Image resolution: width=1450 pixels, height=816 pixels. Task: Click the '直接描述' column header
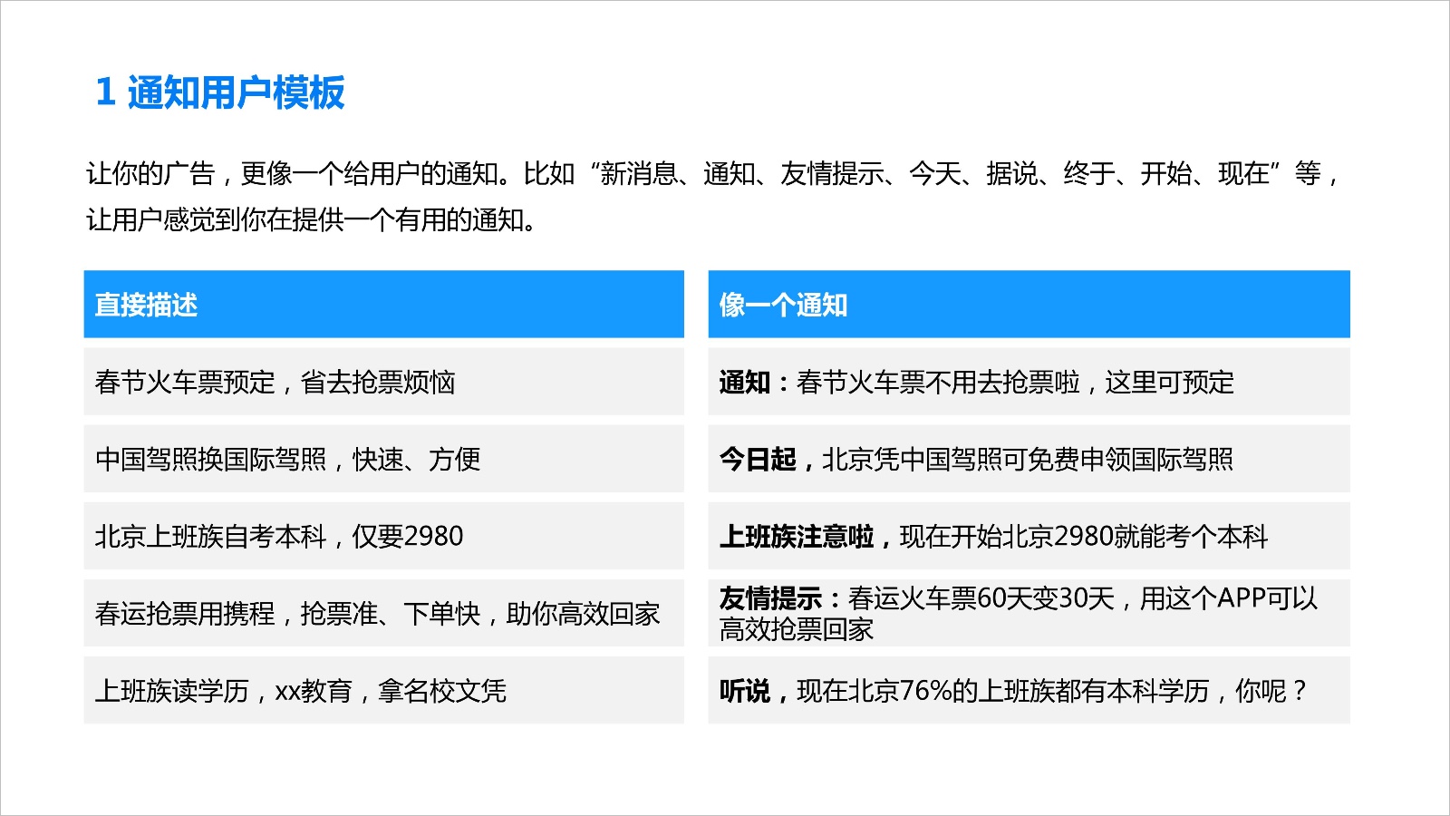(383, 305)
